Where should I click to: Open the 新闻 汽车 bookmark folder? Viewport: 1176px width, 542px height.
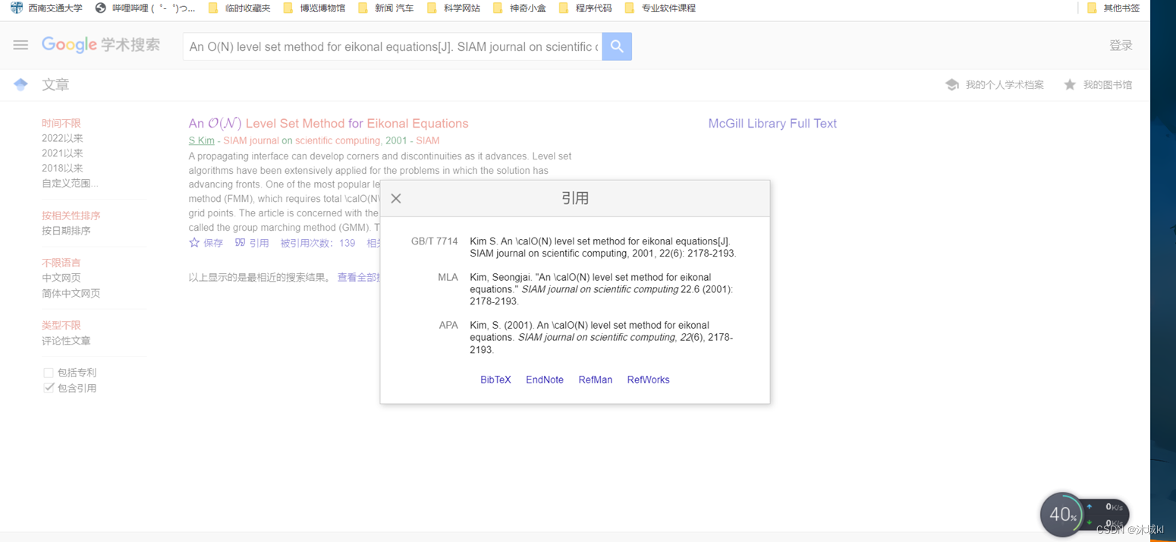(386, 8)
